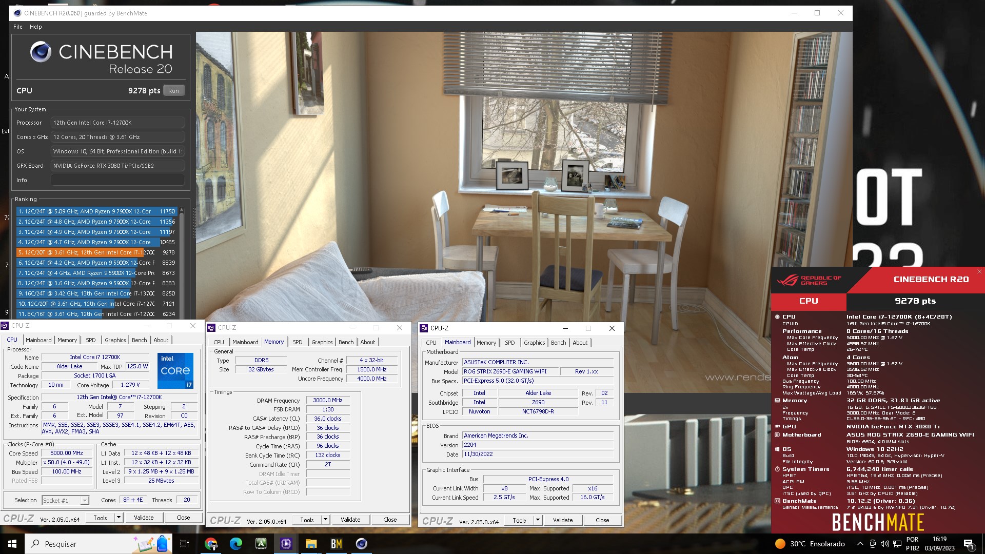985x554 pixels.
Task: Click the left CPU-Z window title icon
Action: point(5,326)
